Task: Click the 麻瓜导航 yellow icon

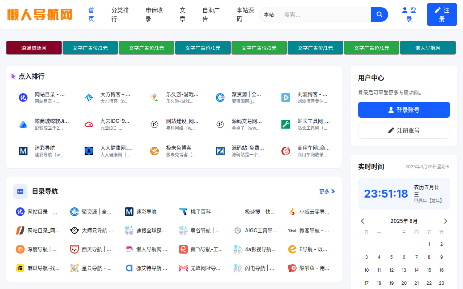Action: pos(20,268)
